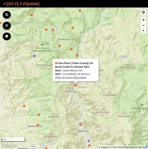Screen dimensions: 148x149
Task: Click the Riverkern town label
Action: tap(83, 131)
